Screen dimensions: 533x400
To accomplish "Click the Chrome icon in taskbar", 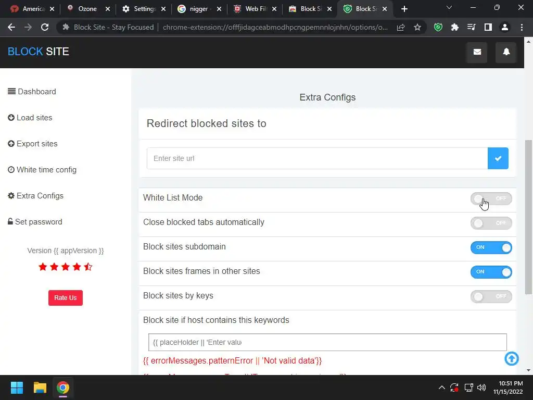I will click(x=63, y=387).
